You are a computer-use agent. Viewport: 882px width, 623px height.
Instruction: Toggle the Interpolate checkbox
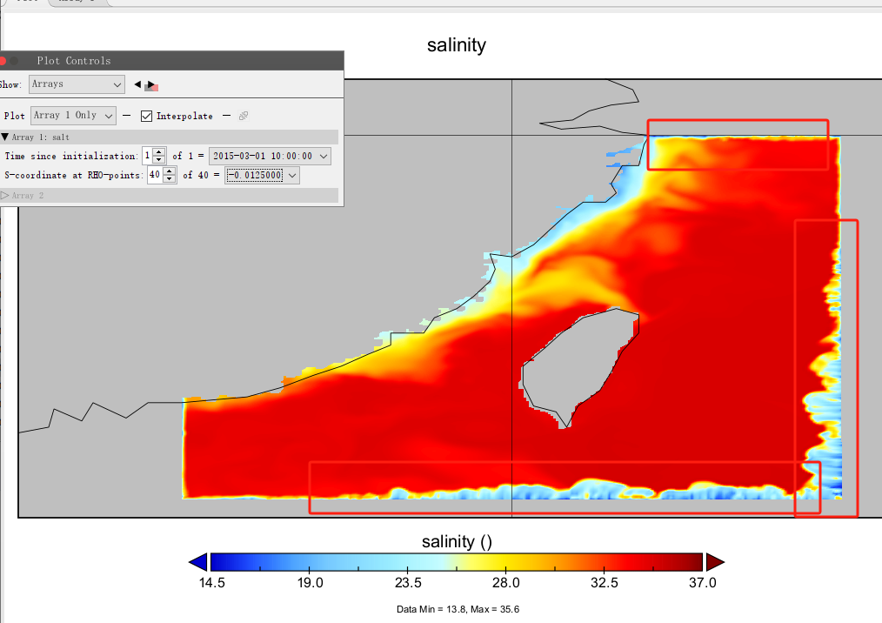[146, 116]
